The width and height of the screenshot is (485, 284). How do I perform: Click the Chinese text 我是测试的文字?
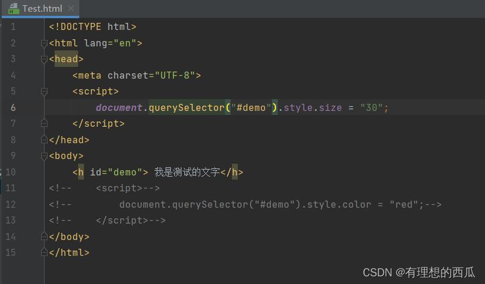(187, 172)
